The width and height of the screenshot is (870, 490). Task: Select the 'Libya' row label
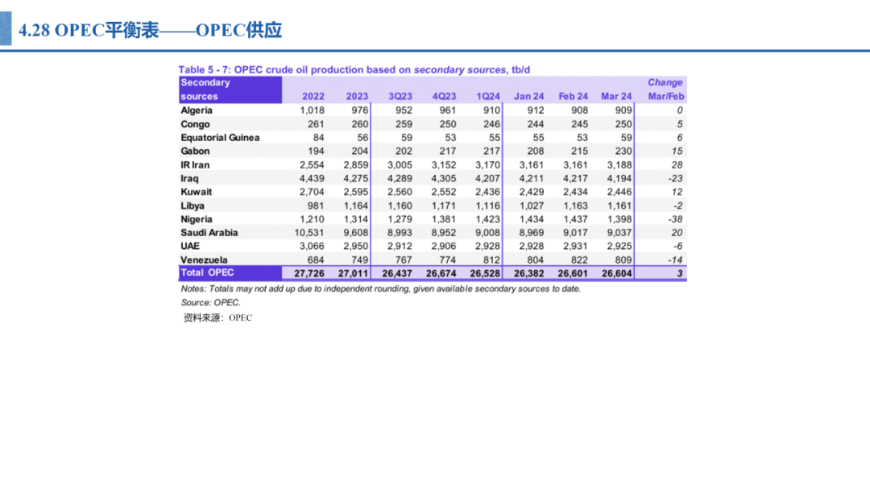pyautogui.click(x=193, y=206)
